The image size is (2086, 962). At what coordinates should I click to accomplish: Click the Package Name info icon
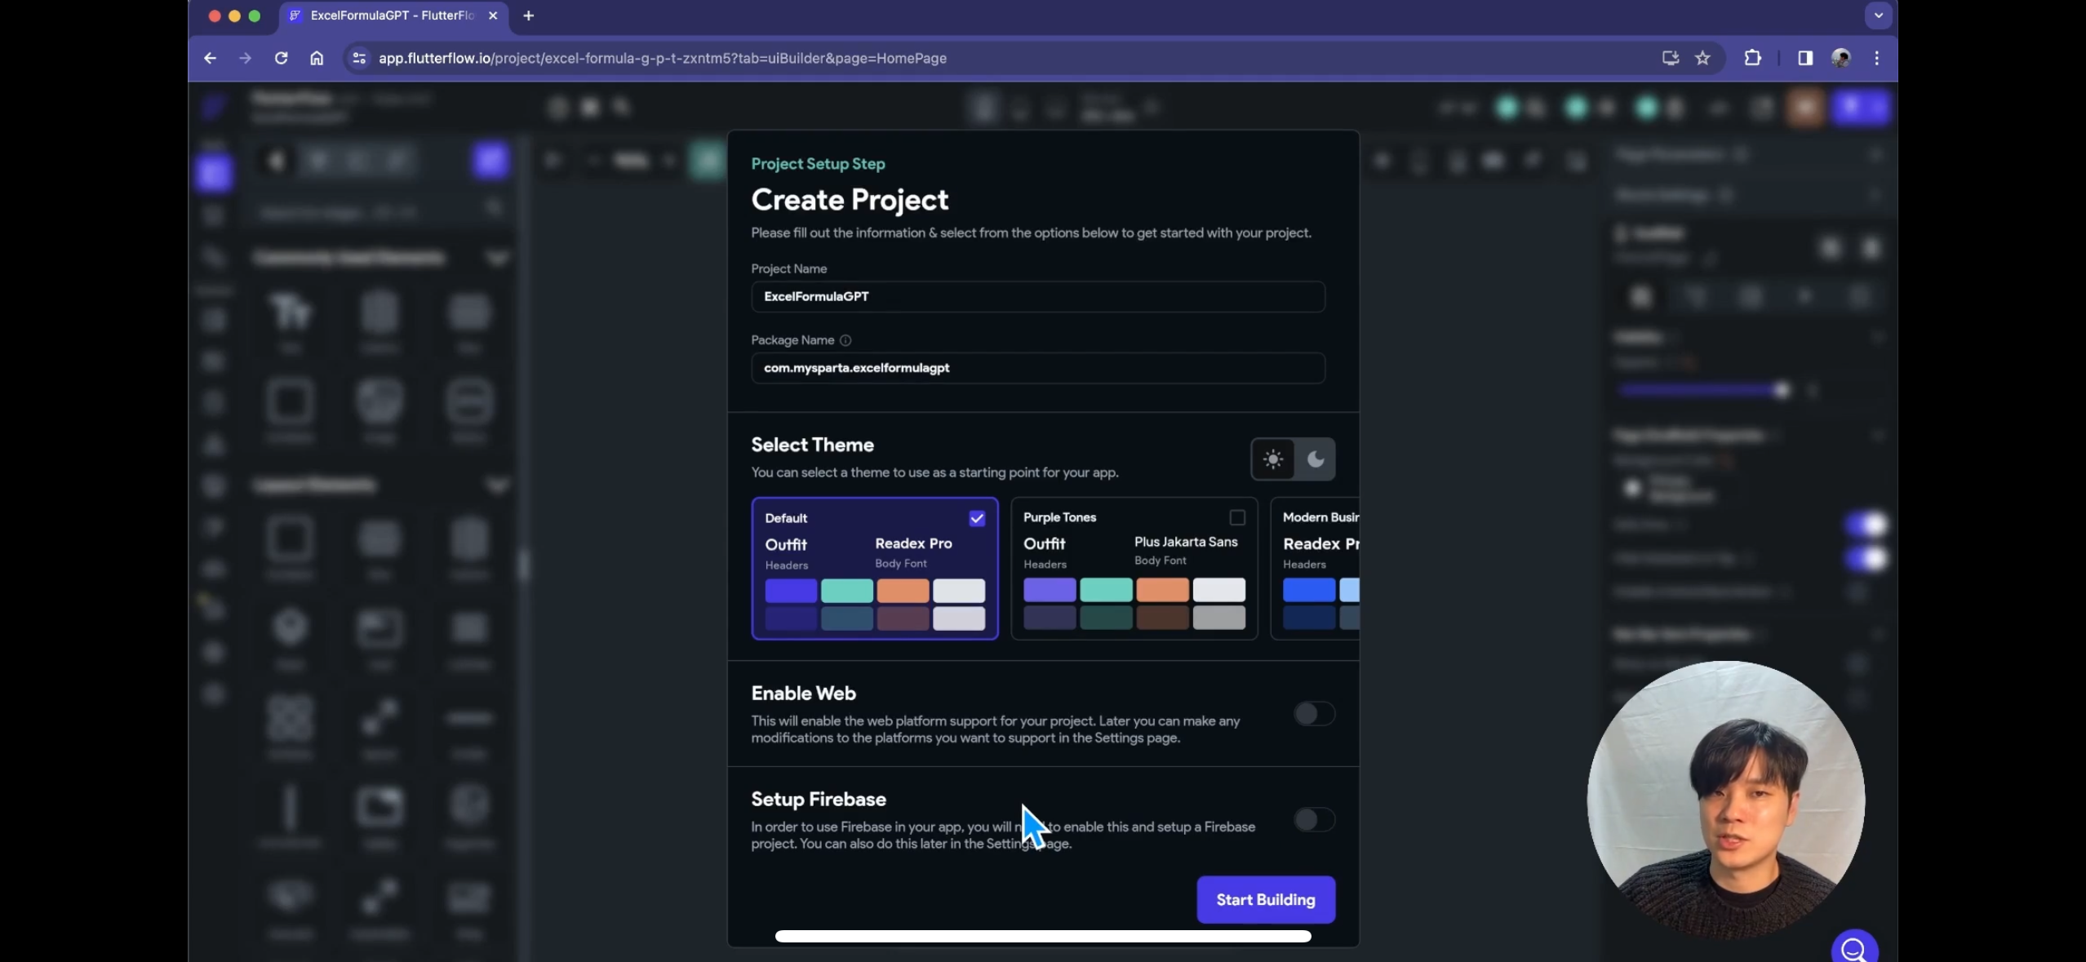[845, 340]
